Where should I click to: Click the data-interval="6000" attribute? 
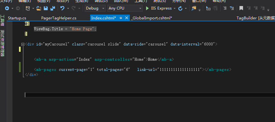[193, 44]
